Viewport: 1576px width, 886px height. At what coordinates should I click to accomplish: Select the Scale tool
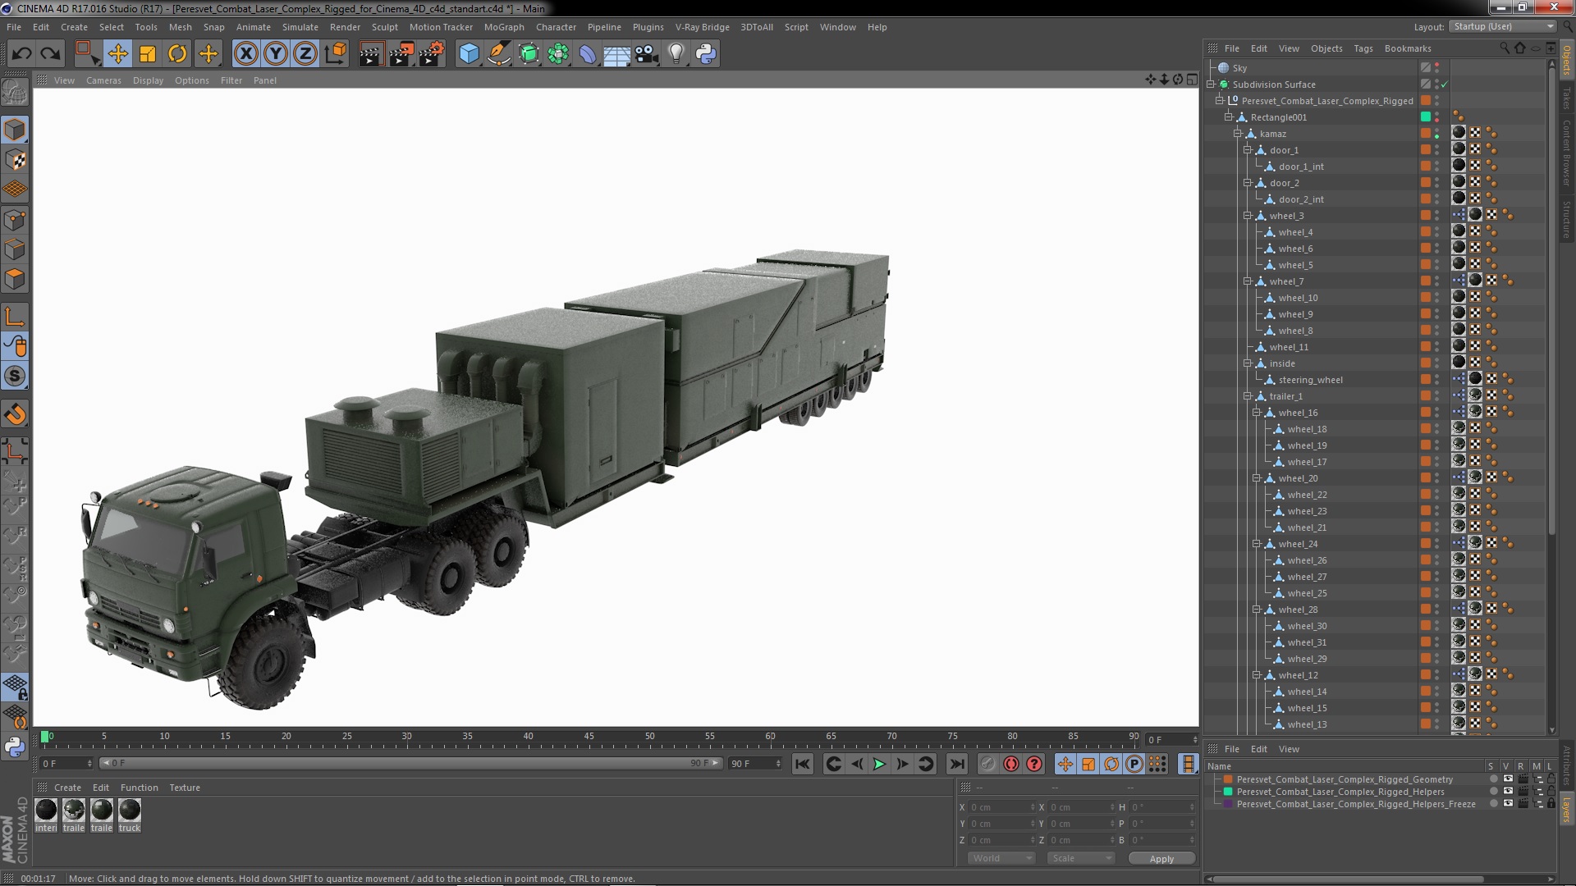(148, 54)
